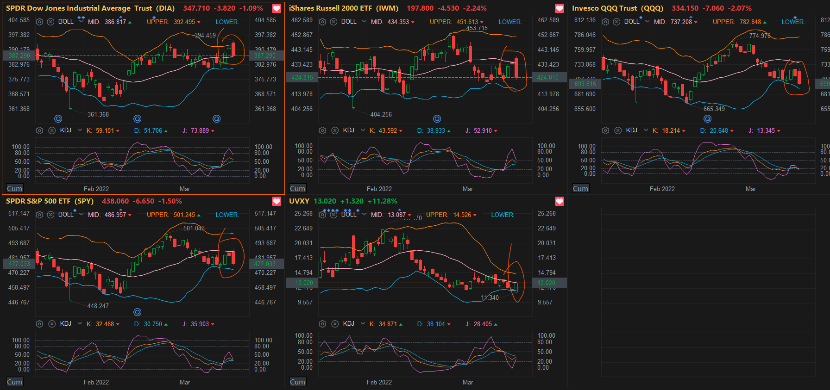This screenshot has height=390, width=830.
Task: Click 387.290 price tag on DIA left axis
Action: point(19,56)
